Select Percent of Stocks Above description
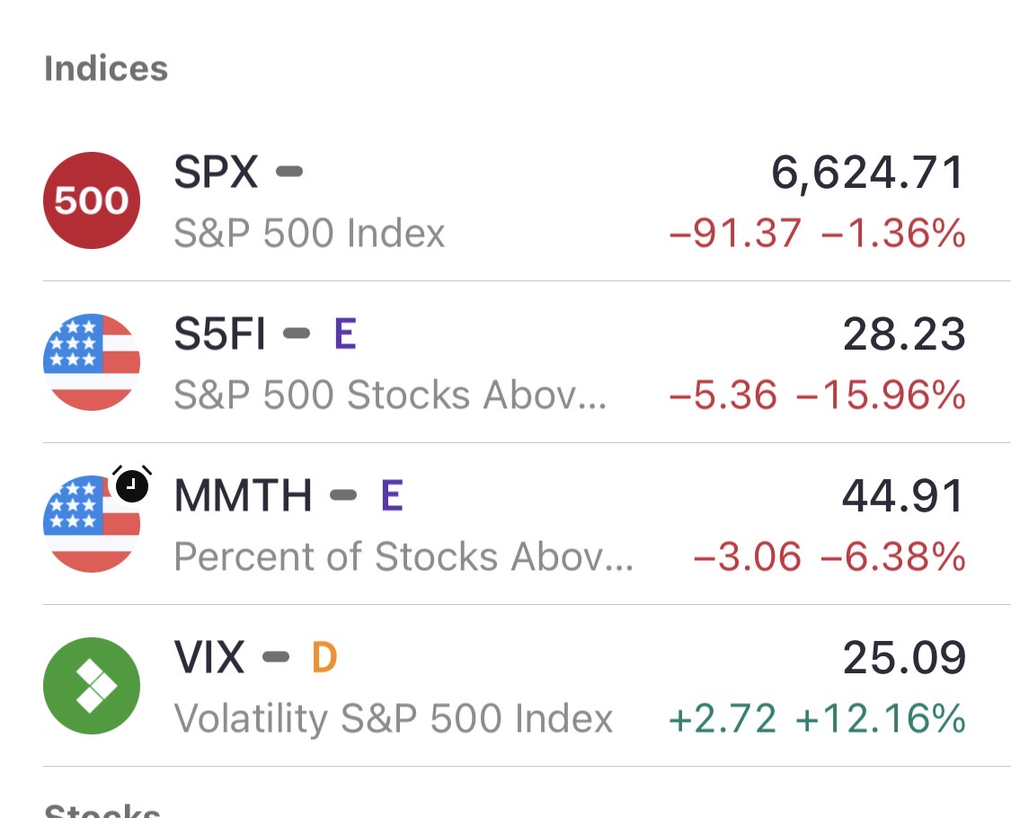The width and height of the screenshot is (1011, 818). [x=404, y=557]
